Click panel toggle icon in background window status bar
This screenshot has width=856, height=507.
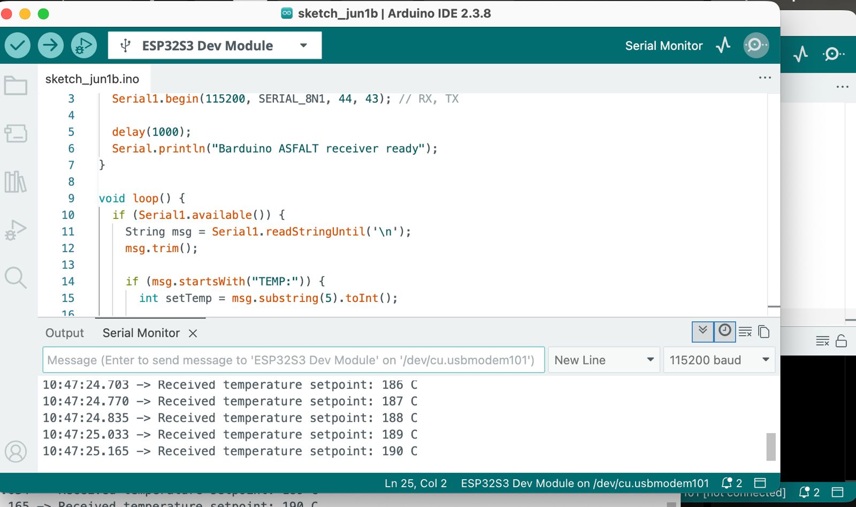[x=838, y=492]
